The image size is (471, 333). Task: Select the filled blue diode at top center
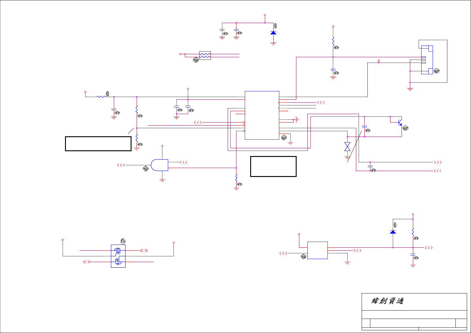[x=273, y=33]
